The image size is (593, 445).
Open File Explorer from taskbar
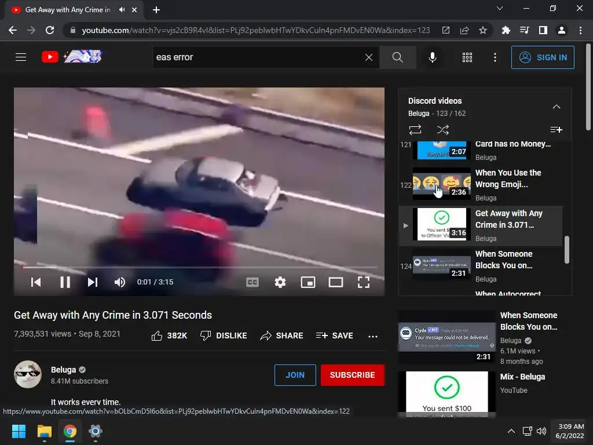(44, 431)
